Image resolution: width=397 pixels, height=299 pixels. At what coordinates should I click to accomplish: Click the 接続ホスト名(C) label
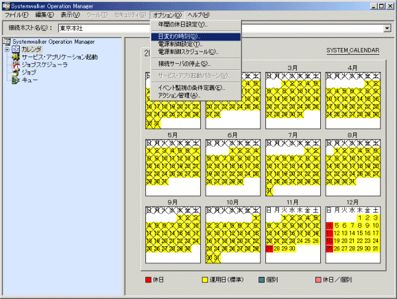(x=30, y=27)
